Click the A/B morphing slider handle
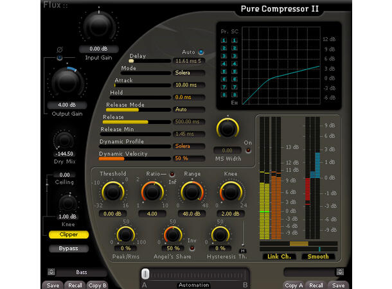The image size is (392, 289). point(145,274)
